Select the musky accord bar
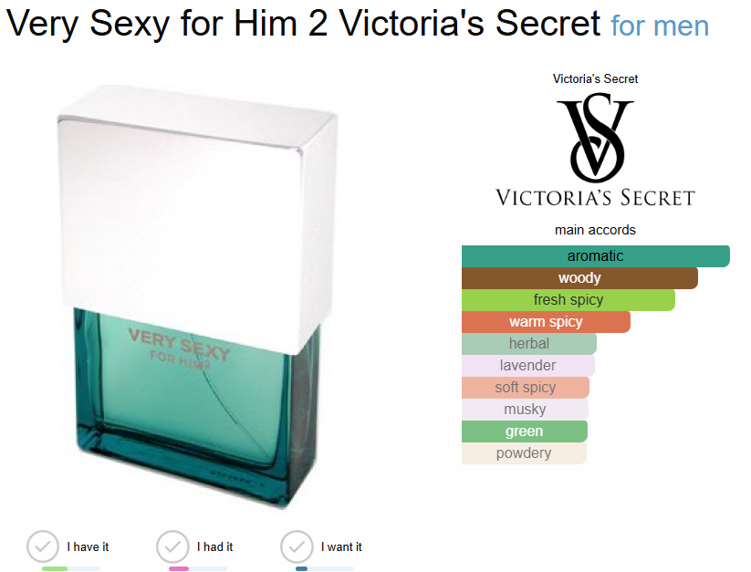 [x=525, y=410]
